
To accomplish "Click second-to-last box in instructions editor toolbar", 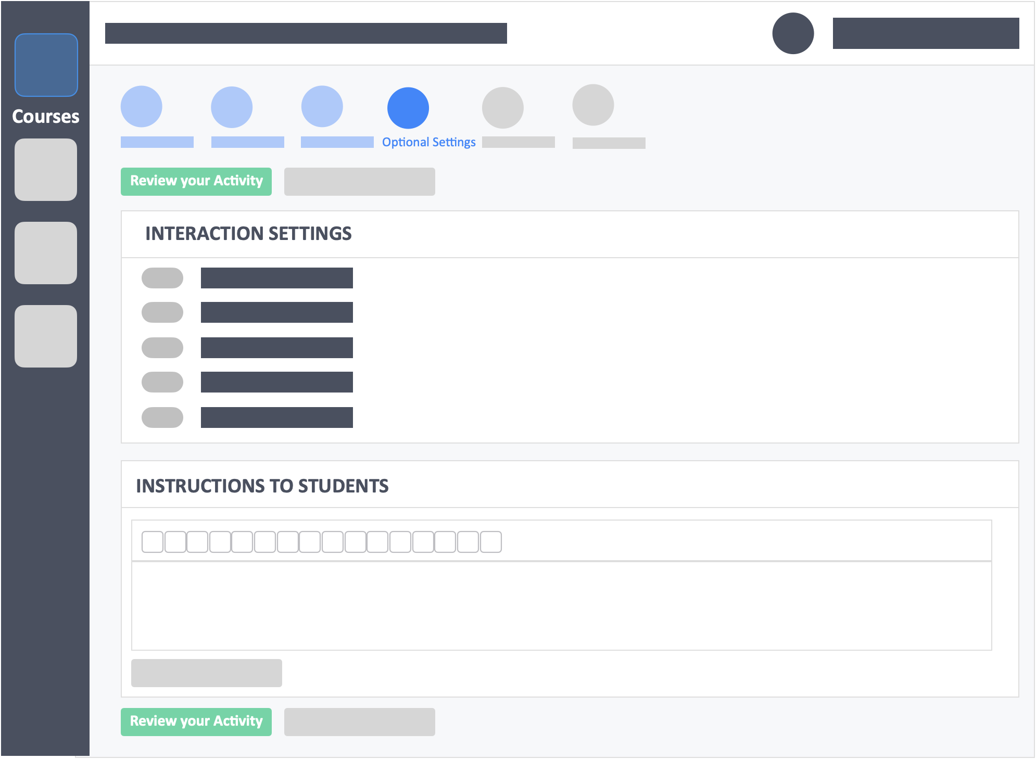I will 468,542.
